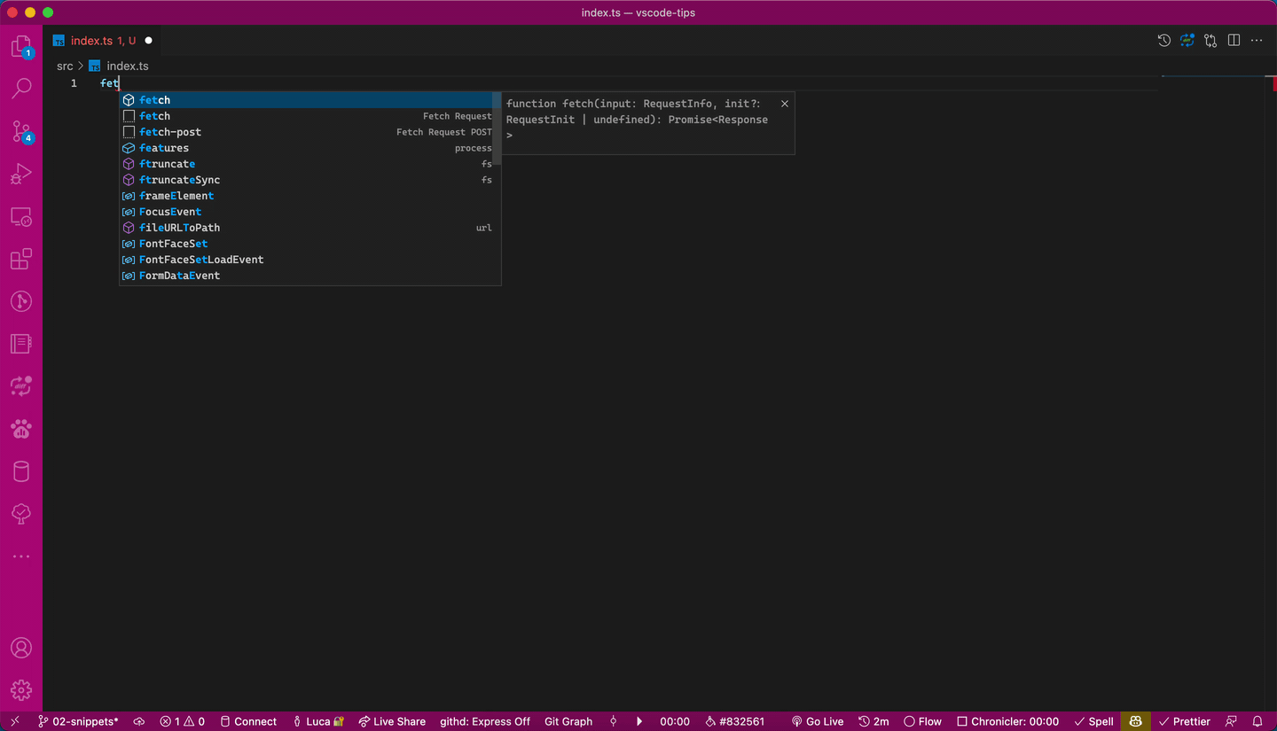Open the database icon in activity bar
Screen dimensions: 1277x731
[21, 471]
